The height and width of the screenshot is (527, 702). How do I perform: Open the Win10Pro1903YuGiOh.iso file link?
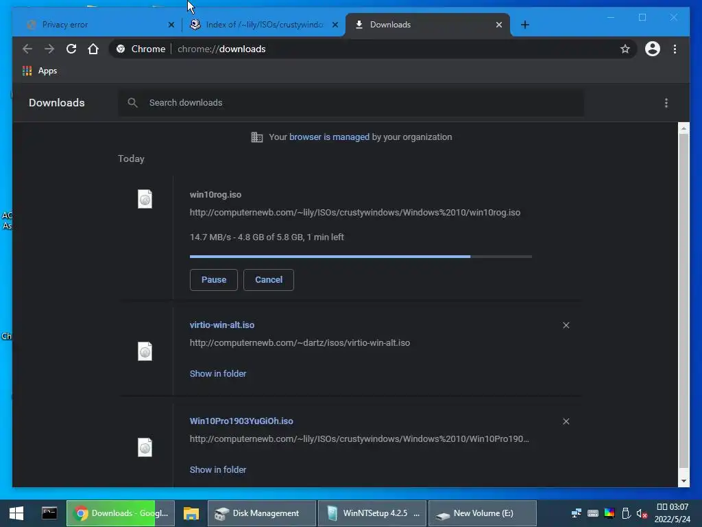click(x=241, y=421)
